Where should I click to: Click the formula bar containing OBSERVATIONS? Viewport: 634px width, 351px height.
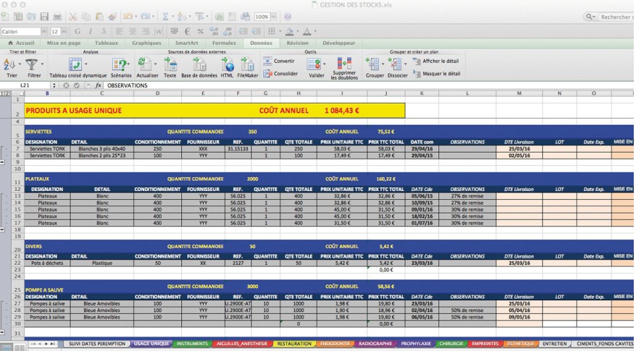click(362, 85)
